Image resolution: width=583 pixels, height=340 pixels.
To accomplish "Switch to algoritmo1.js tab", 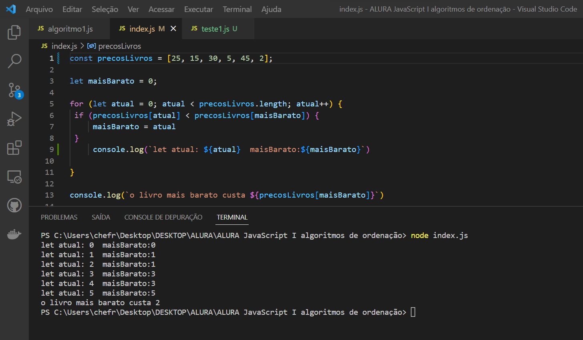I will coord(69,29).
